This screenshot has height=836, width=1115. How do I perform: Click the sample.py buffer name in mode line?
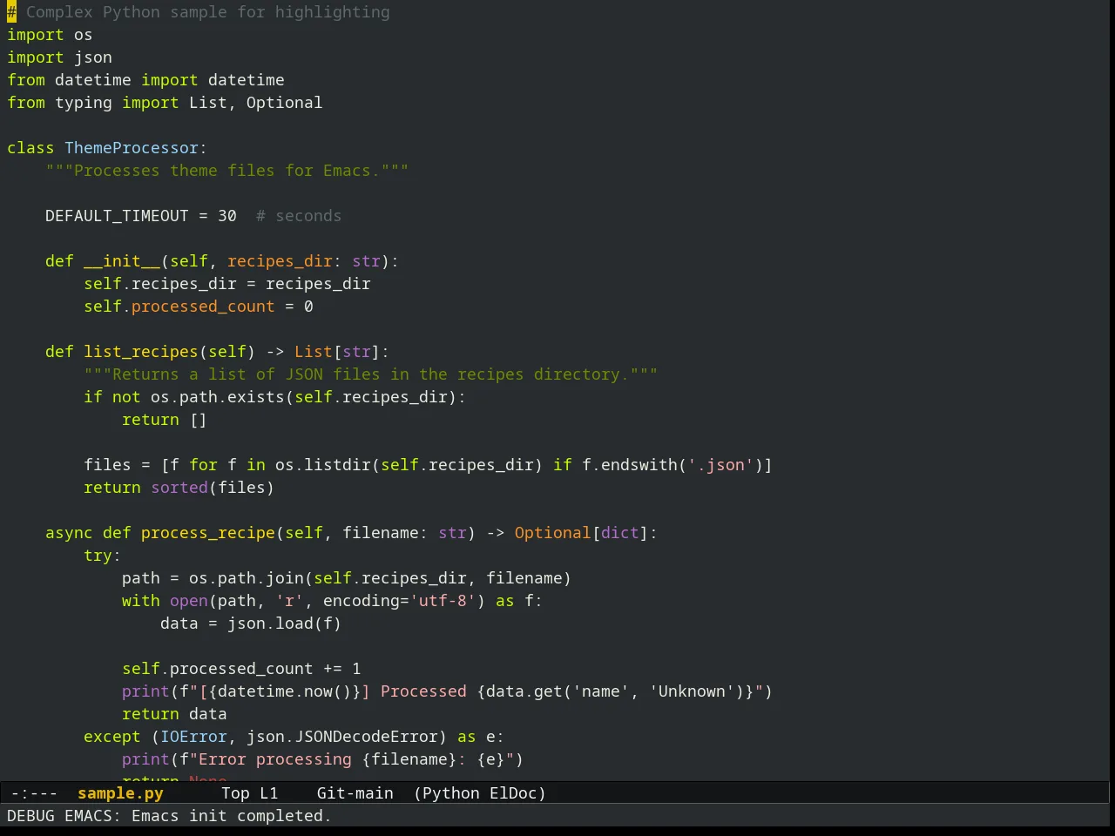[120, 793]
